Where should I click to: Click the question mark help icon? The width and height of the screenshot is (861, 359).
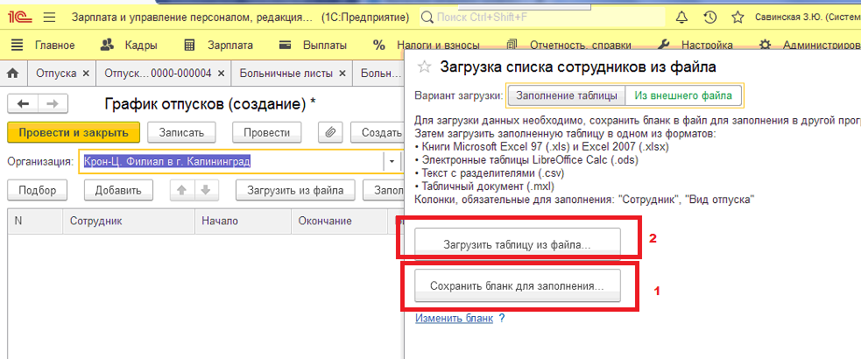coord(501,318)
